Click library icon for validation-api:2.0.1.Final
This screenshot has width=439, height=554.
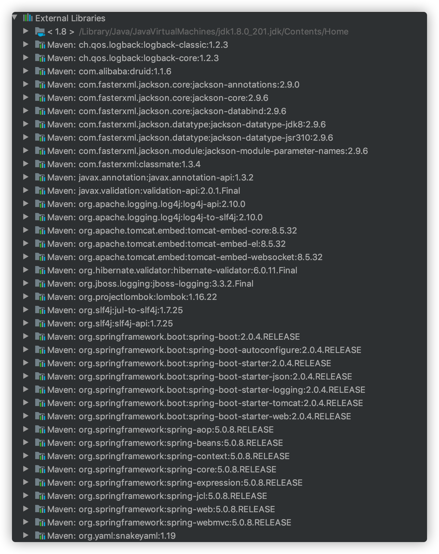click(40, 191)
